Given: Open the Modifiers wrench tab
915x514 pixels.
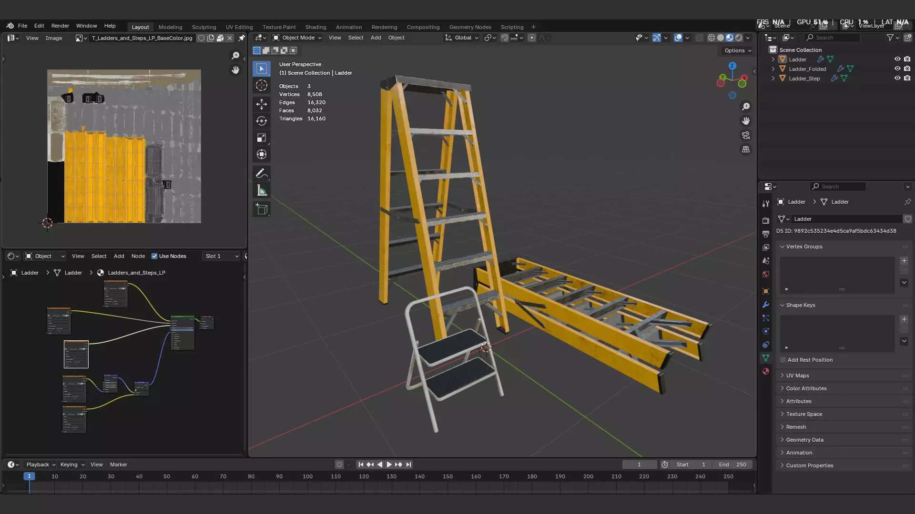Looking at the screenshot, I should [766, 305].
